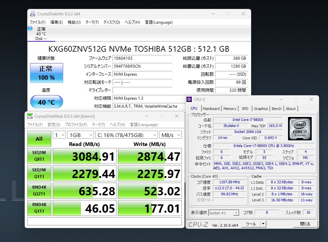Image resolution: width=328 pixels, height=242 pixels.
Task: Click the CrystalDiskMark app icon in title bar
Action: (30, 116)
